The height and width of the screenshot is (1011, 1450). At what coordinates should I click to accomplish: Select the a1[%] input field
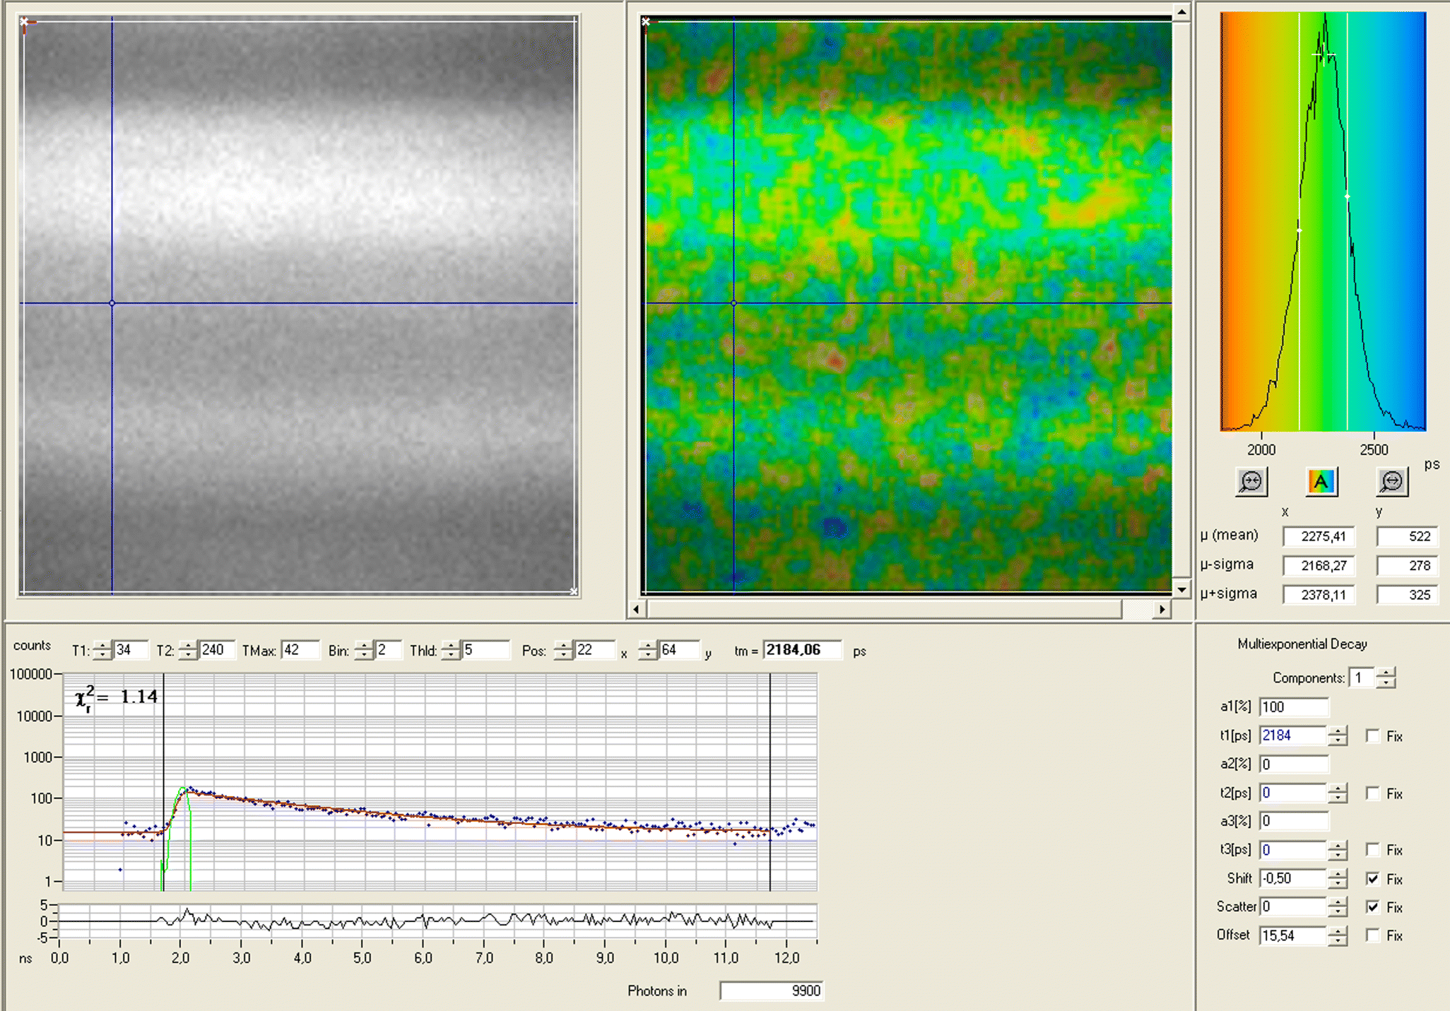tap(1293, 706)
